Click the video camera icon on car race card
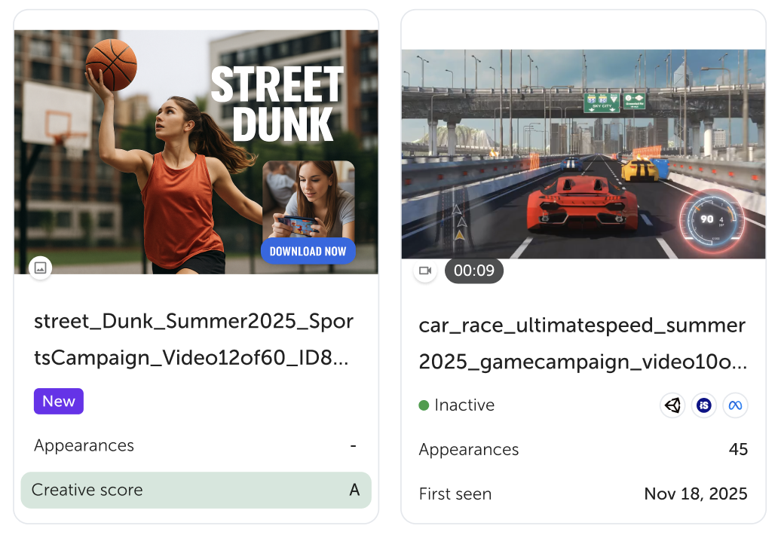Screen dimensions: 781x535 point(425,271)
